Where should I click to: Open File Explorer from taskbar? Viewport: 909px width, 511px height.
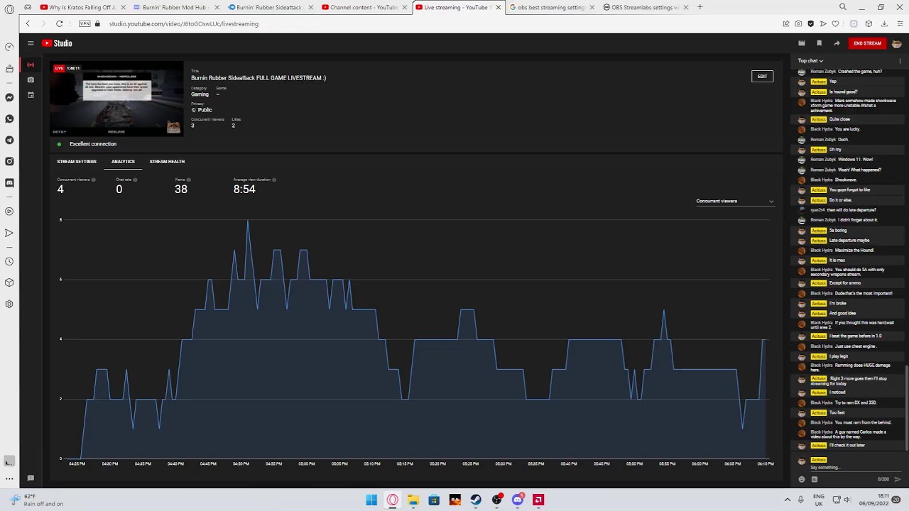(413, 500)
